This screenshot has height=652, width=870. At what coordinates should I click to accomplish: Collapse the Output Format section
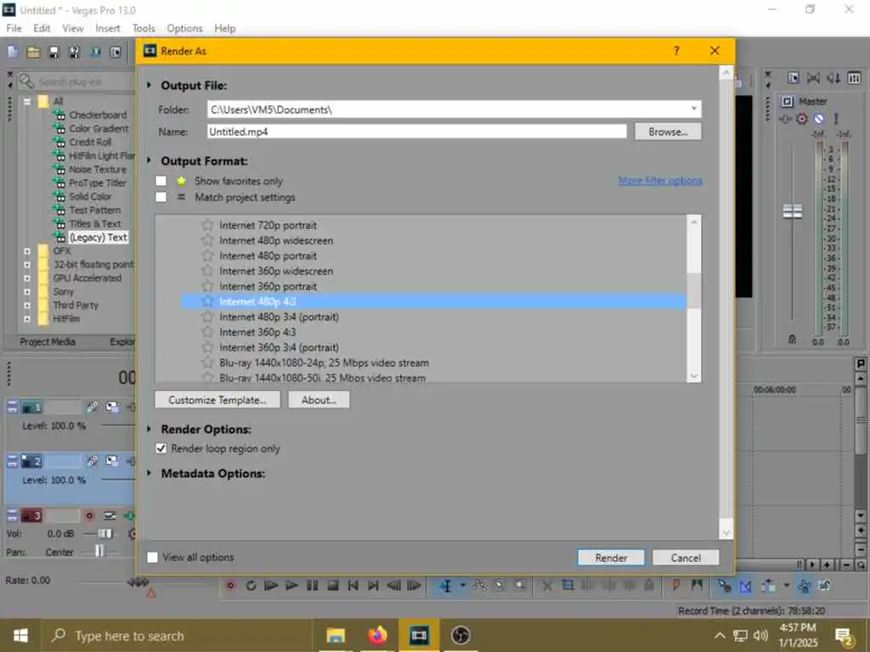click(149, 160)
